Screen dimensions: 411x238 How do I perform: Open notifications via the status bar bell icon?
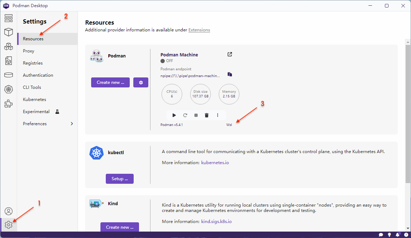pos(398,234)
